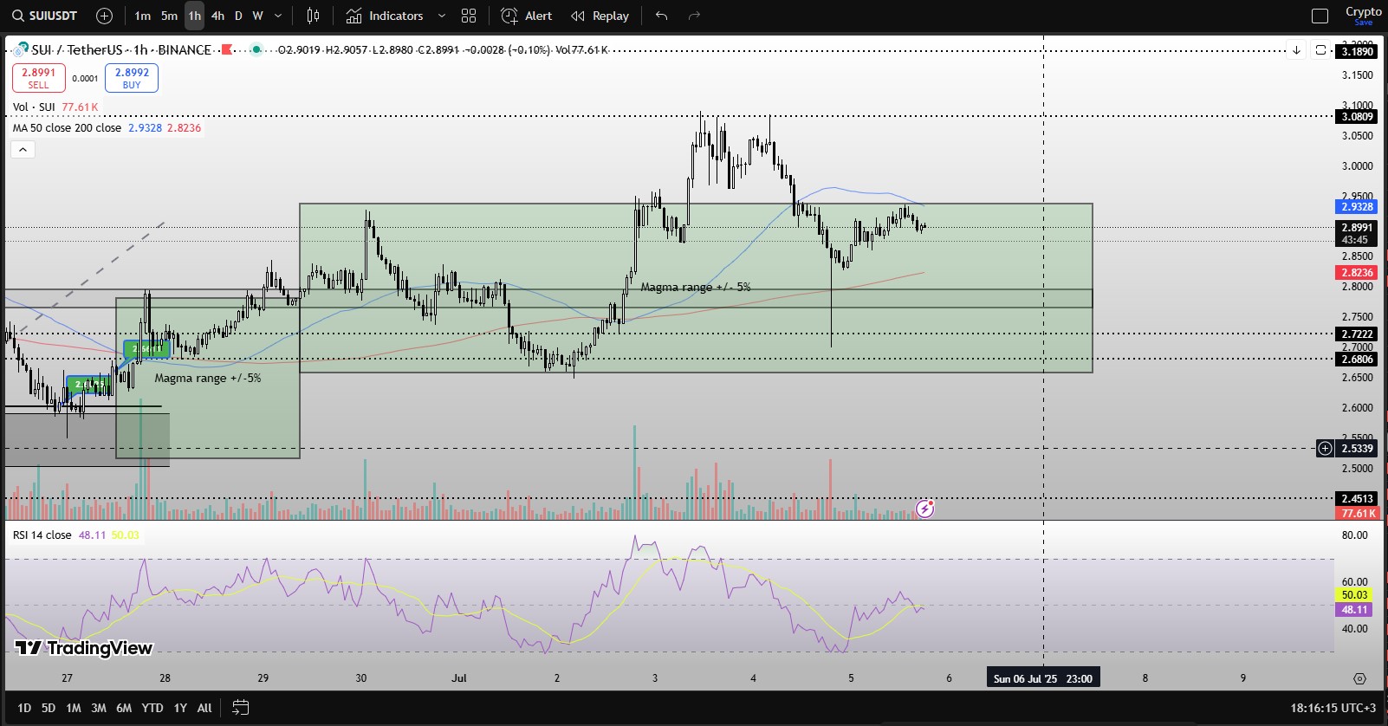
Task: Click the 2.8991 SELL button
Action: (x=39, y=78)
